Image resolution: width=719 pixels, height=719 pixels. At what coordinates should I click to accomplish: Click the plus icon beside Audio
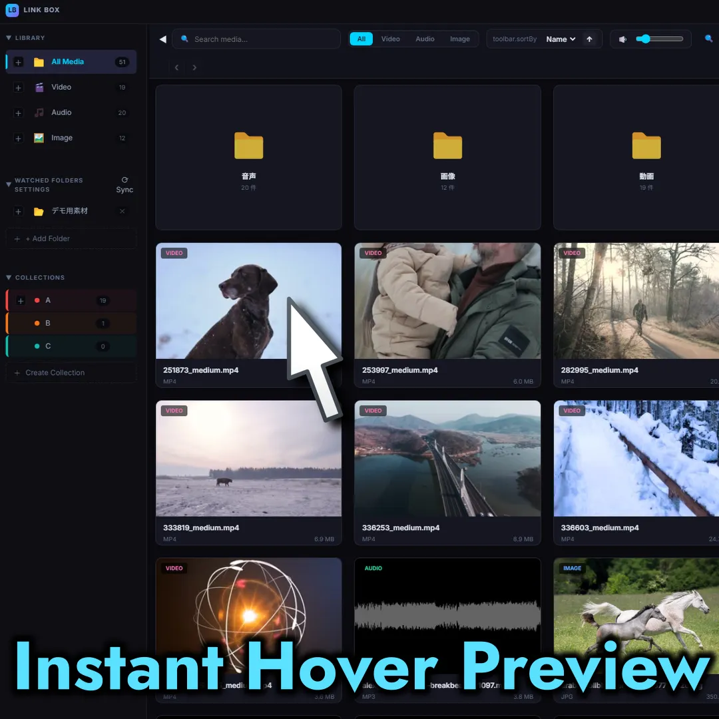point(19,113)
